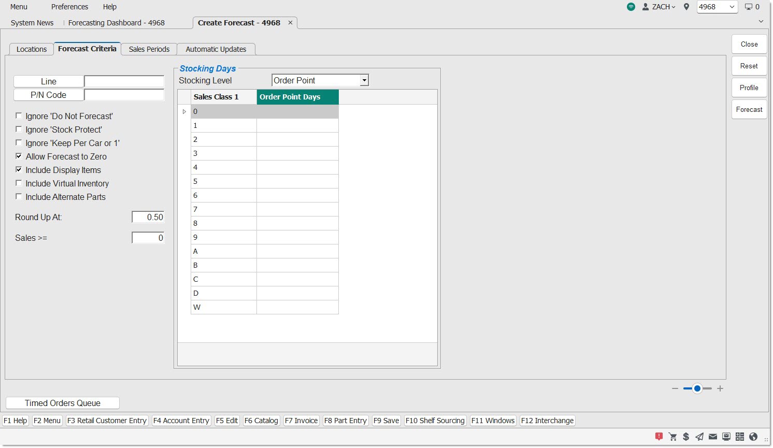Open the Stocking Level dropdown

364,80
